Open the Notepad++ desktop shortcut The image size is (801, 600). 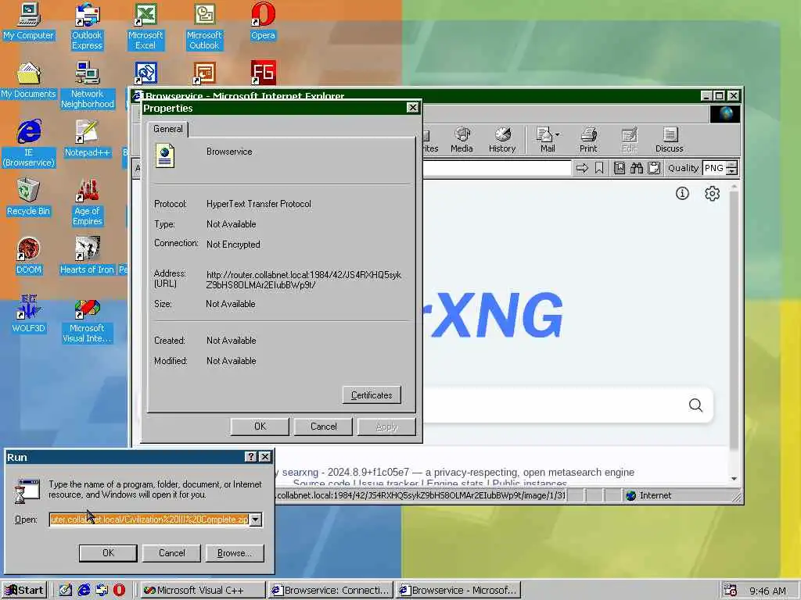(88, 139)
